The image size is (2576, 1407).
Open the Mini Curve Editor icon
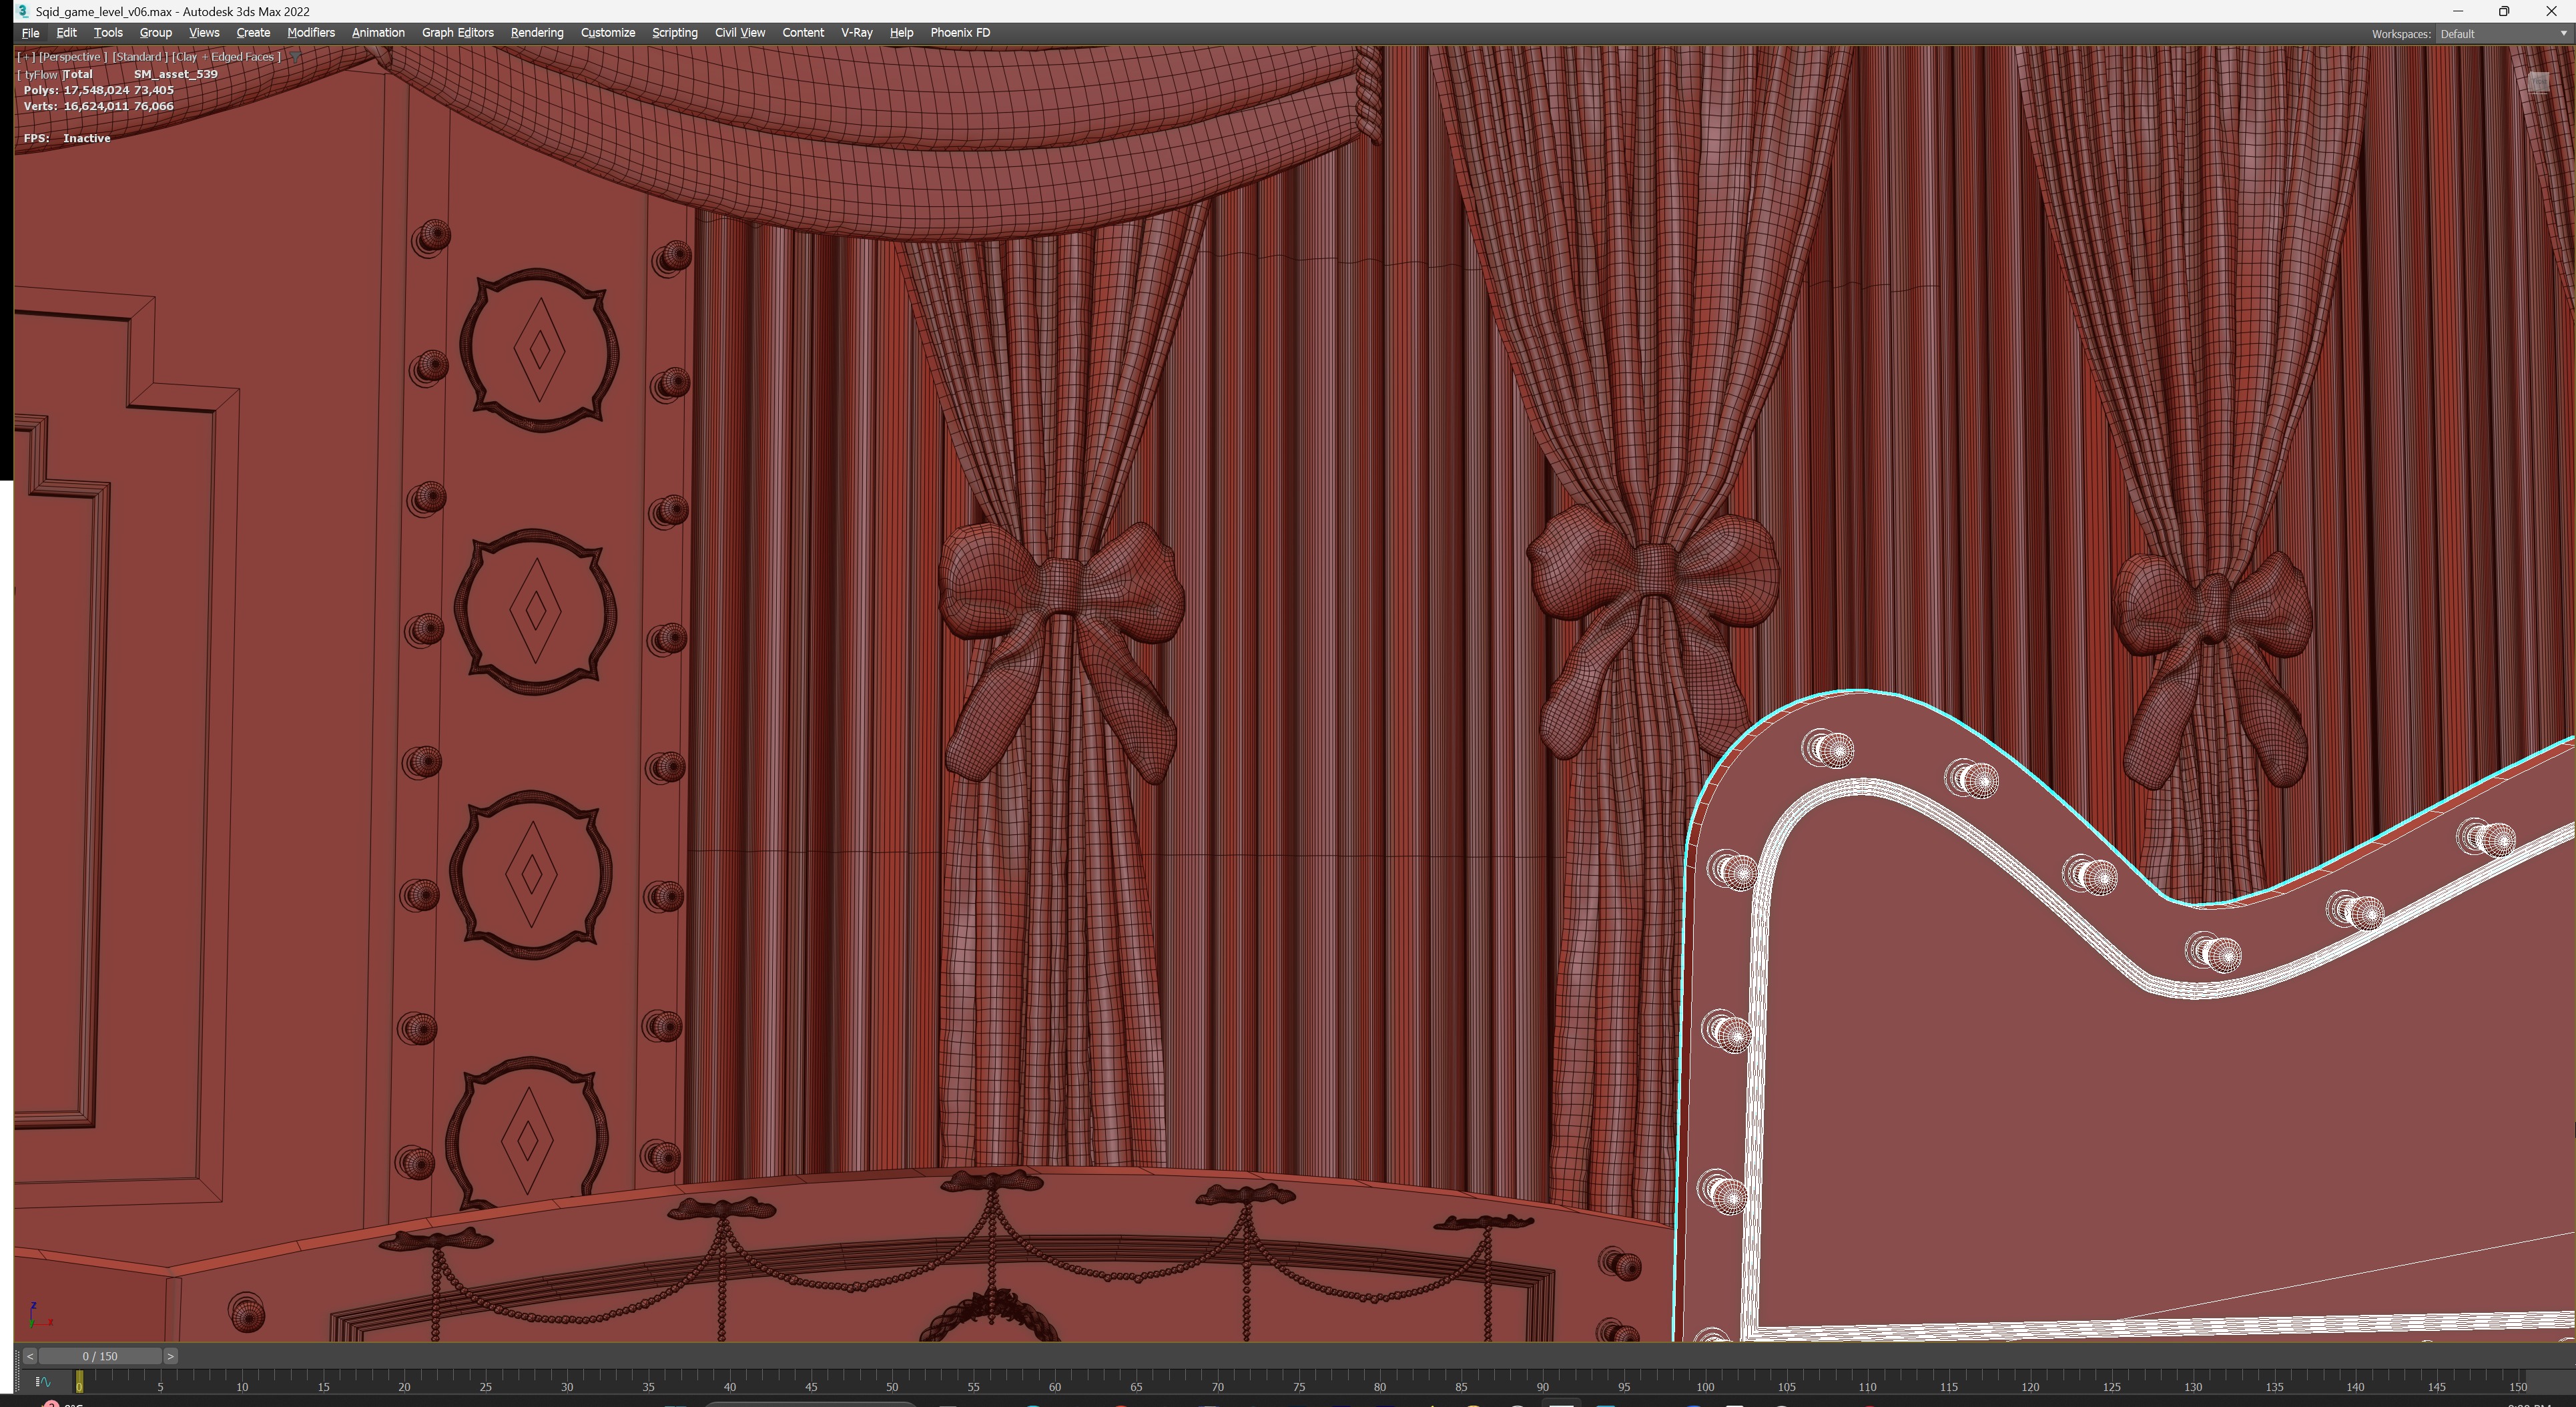42,1382
